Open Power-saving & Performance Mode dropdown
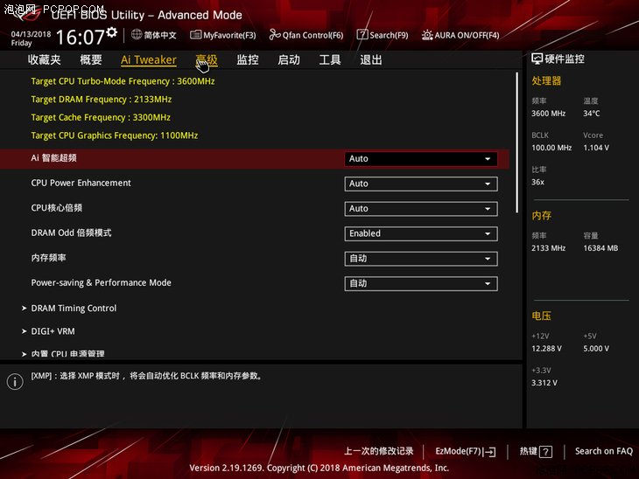 tap(420, 284)
